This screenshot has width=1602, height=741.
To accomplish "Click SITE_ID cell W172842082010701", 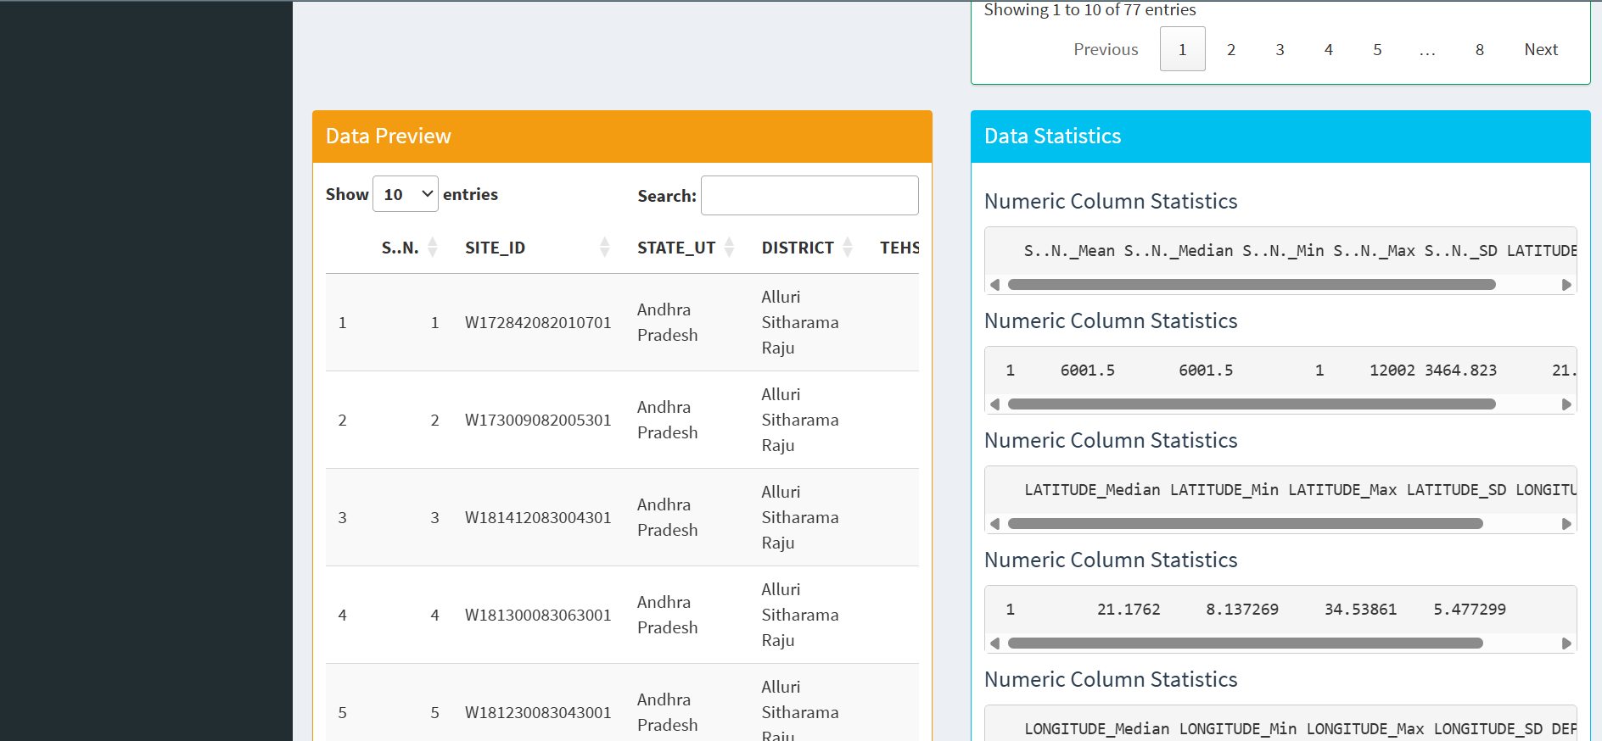I will [538, 322].
